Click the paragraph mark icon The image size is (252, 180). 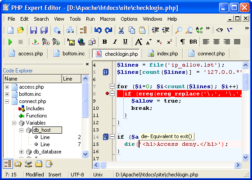[182, 42]
